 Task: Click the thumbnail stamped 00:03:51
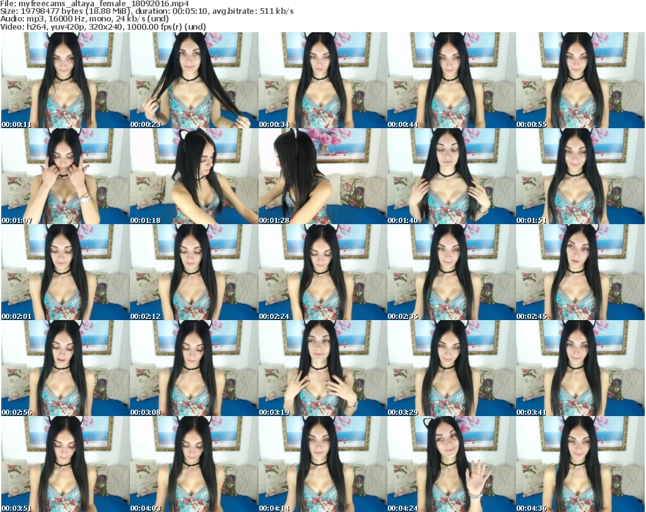click(66, 464)
